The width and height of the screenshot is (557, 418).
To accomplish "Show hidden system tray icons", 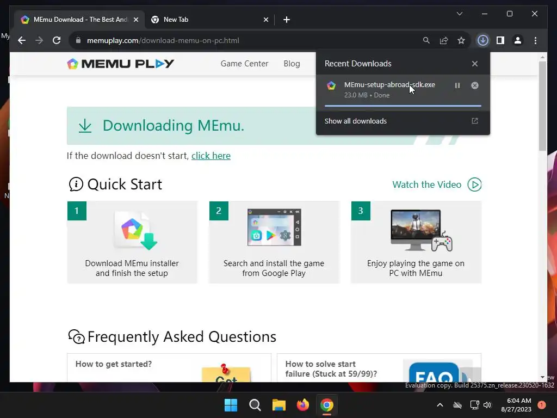I will click(440, 405).
